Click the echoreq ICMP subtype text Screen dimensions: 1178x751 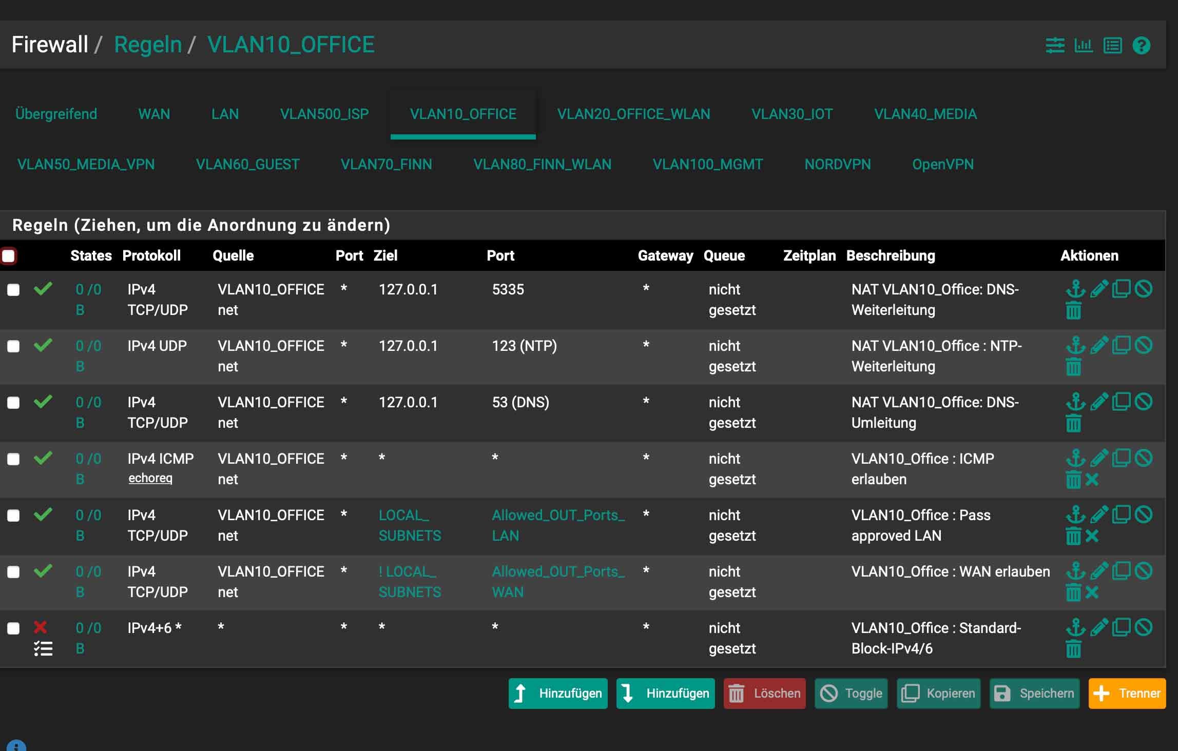click(150, 478)
